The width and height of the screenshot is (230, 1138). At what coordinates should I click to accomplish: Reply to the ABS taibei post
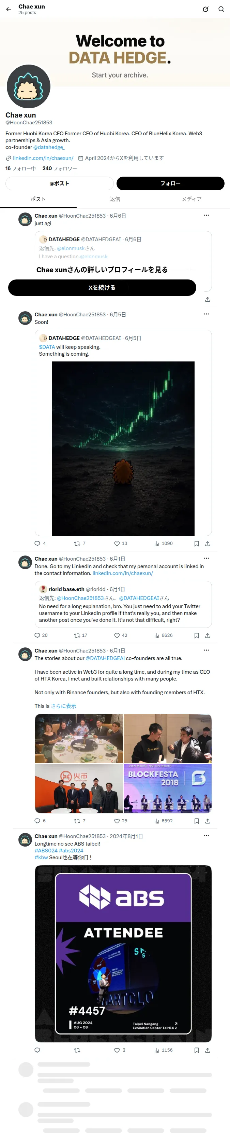pyautogui.click(x=37, y=1050)
